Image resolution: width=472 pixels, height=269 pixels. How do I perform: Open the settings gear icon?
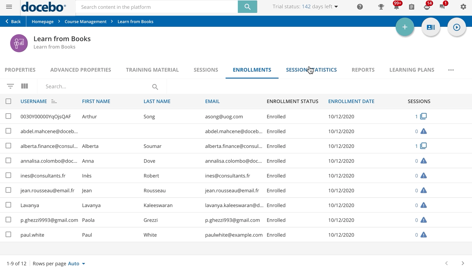463,7
